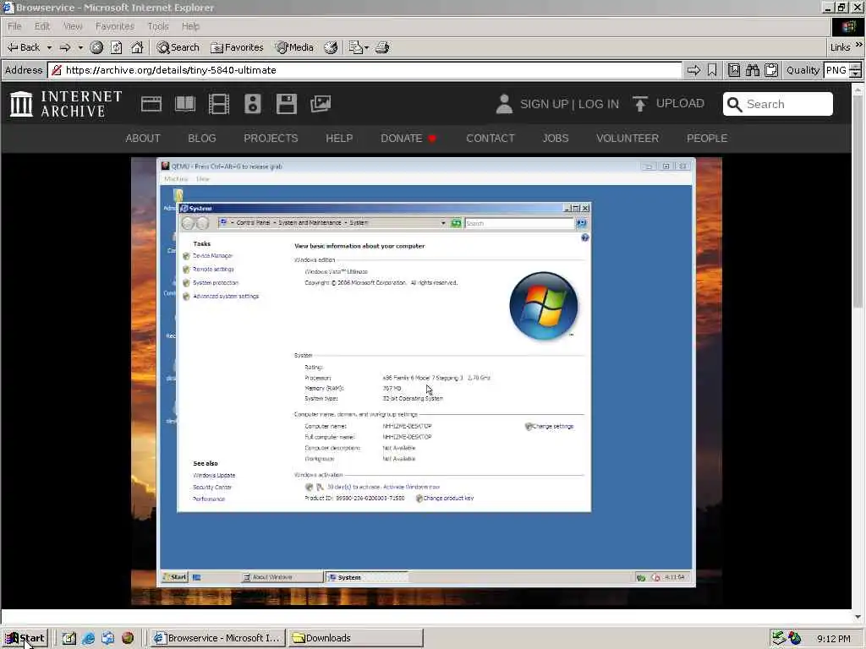Expand the Links toolbar chevron
The image size is (866, 649).
(859, 45)
